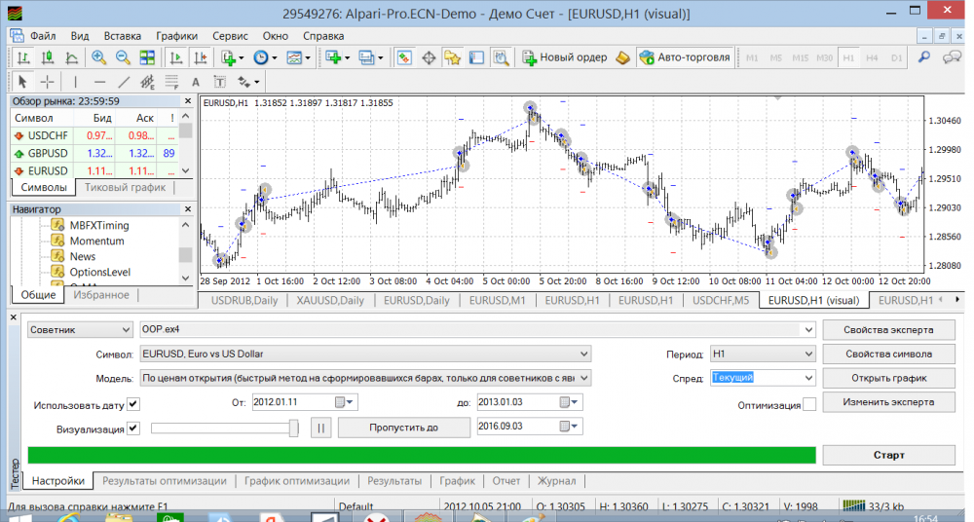Pause the visual test

[x=321, y=428]
